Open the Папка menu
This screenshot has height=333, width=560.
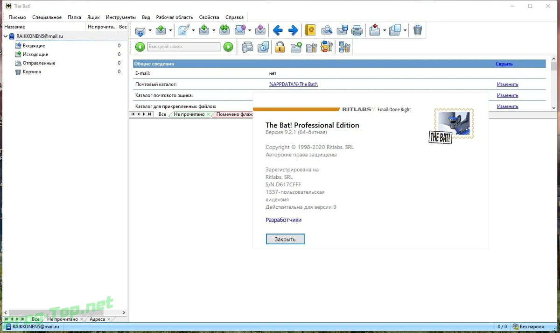point(74,17)
